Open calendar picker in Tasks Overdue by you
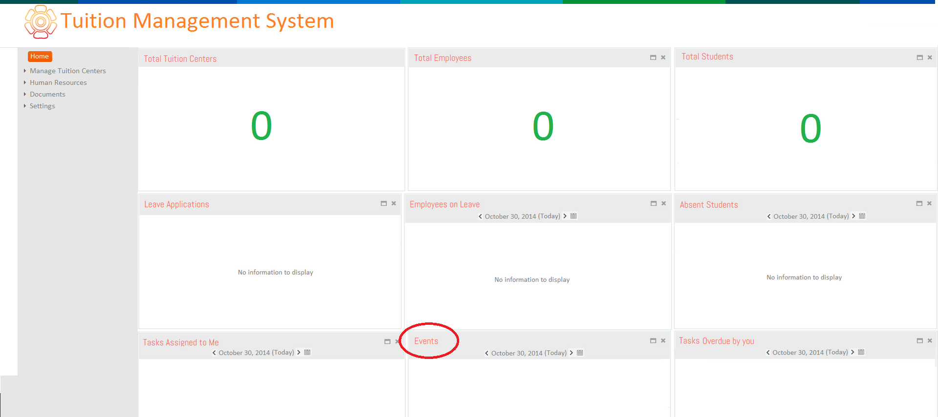Screen dimensions: 938x417 tap(861, 352)
